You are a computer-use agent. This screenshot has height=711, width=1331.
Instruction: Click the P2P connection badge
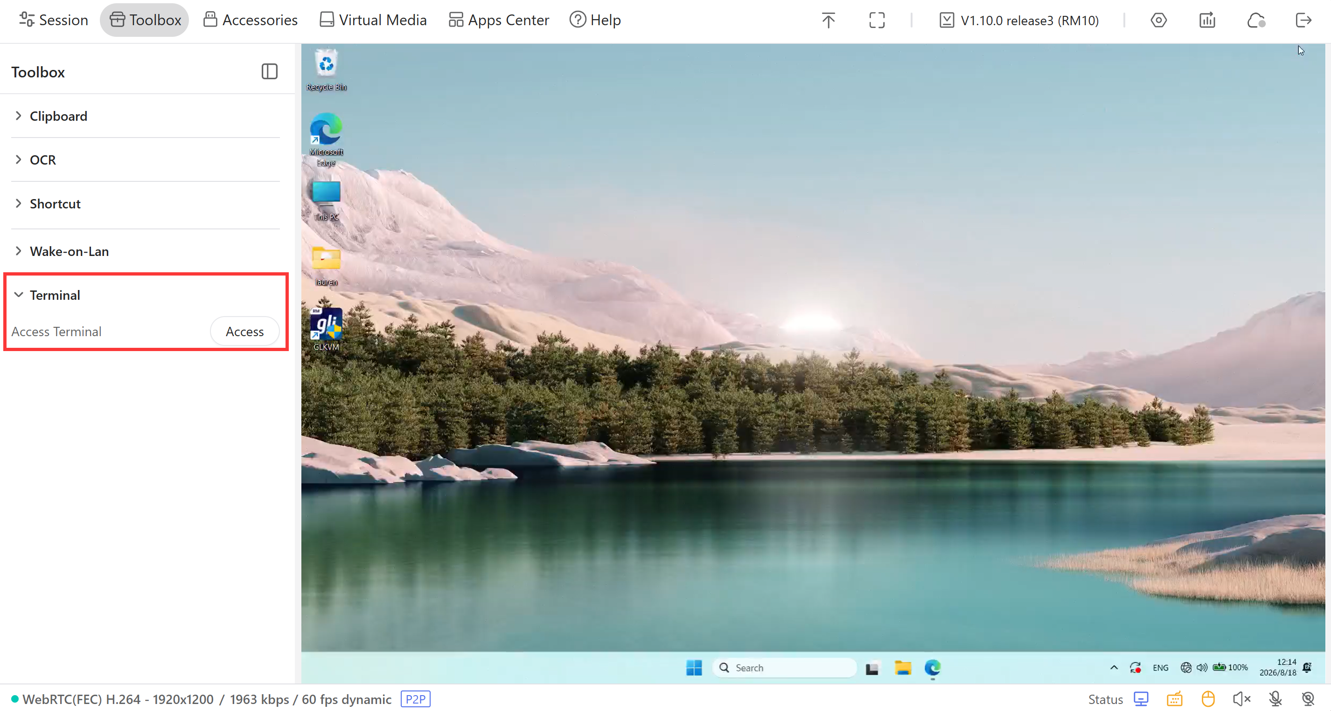coord(415,699)
